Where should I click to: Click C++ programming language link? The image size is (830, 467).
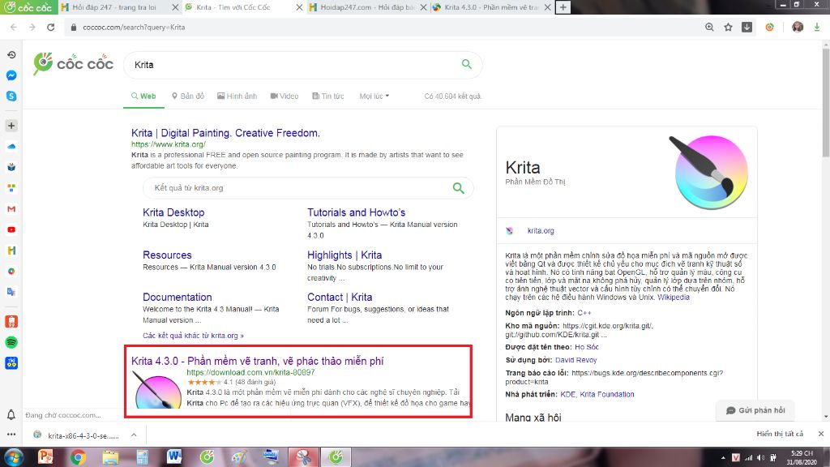coord(584,313)
